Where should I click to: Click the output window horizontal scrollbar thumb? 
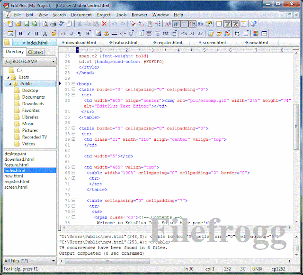click(107, 261)
